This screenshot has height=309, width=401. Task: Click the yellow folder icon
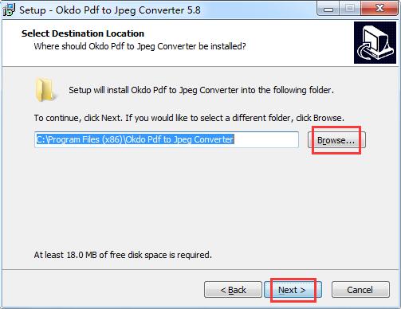[x=45, y=90]
